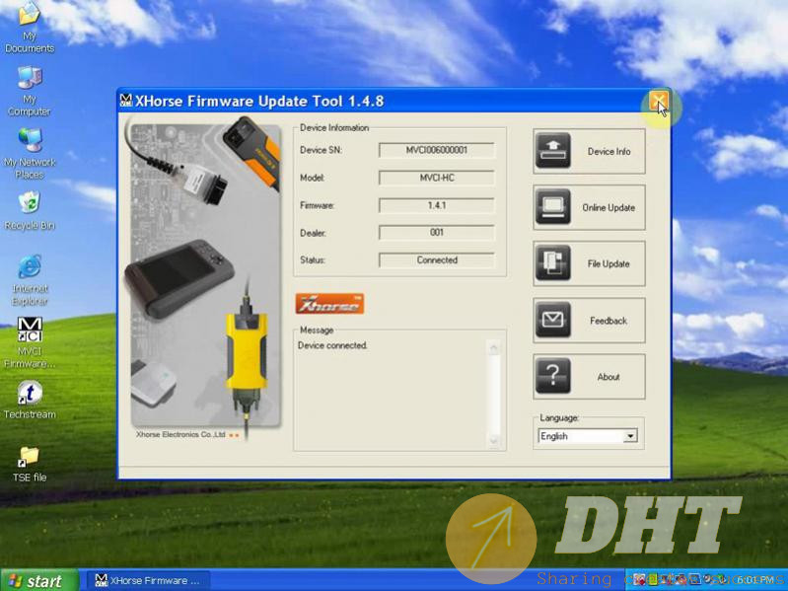This screenshot has width=788, height=591.
Task: Select Internet Explorer desktop icon
Action: click(x=30, y=280)
